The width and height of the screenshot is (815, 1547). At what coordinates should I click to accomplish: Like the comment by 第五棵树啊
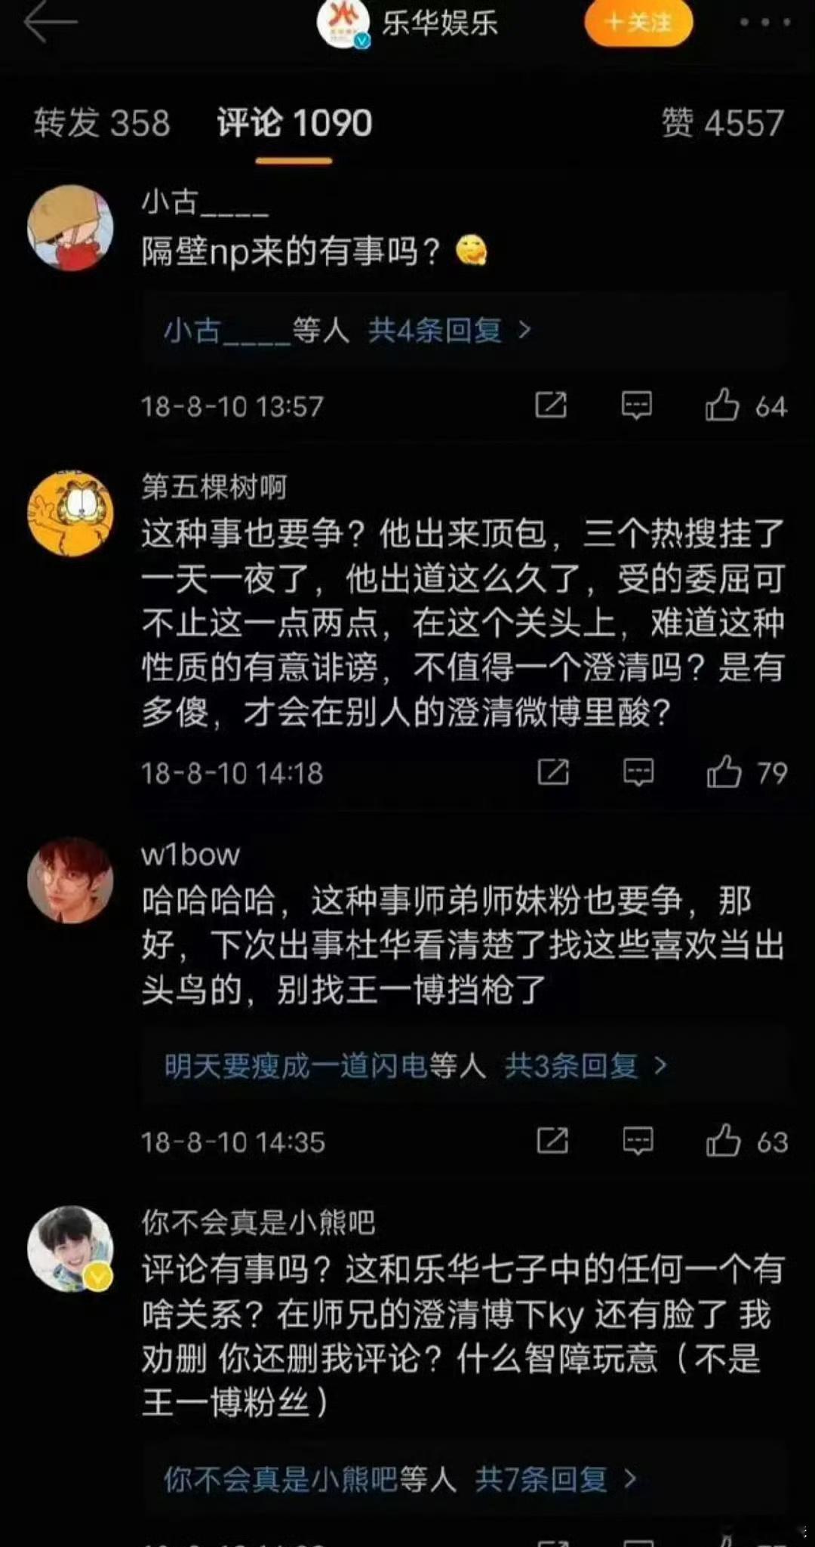pyautogui.click(x=724, y=772)
